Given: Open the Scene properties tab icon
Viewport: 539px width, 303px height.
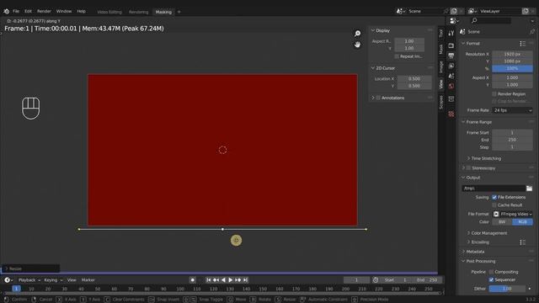Looking at the screenshot, I should (x=451, y=76).
